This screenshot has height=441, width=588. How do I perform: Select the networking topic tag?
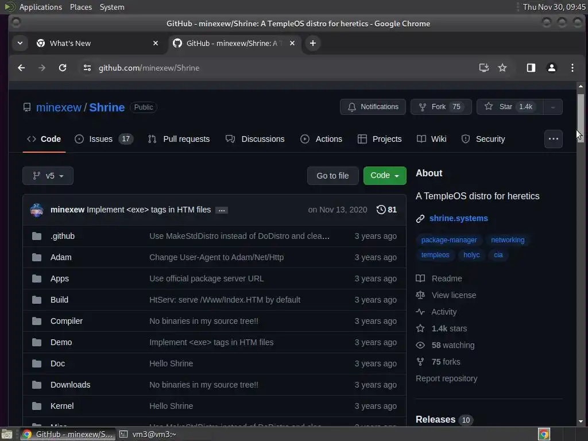click(x=508, y=240)
